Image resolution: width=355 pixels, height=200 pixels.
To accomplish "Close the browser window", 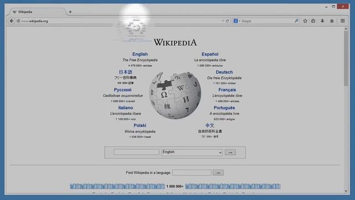I will point(343,6).
